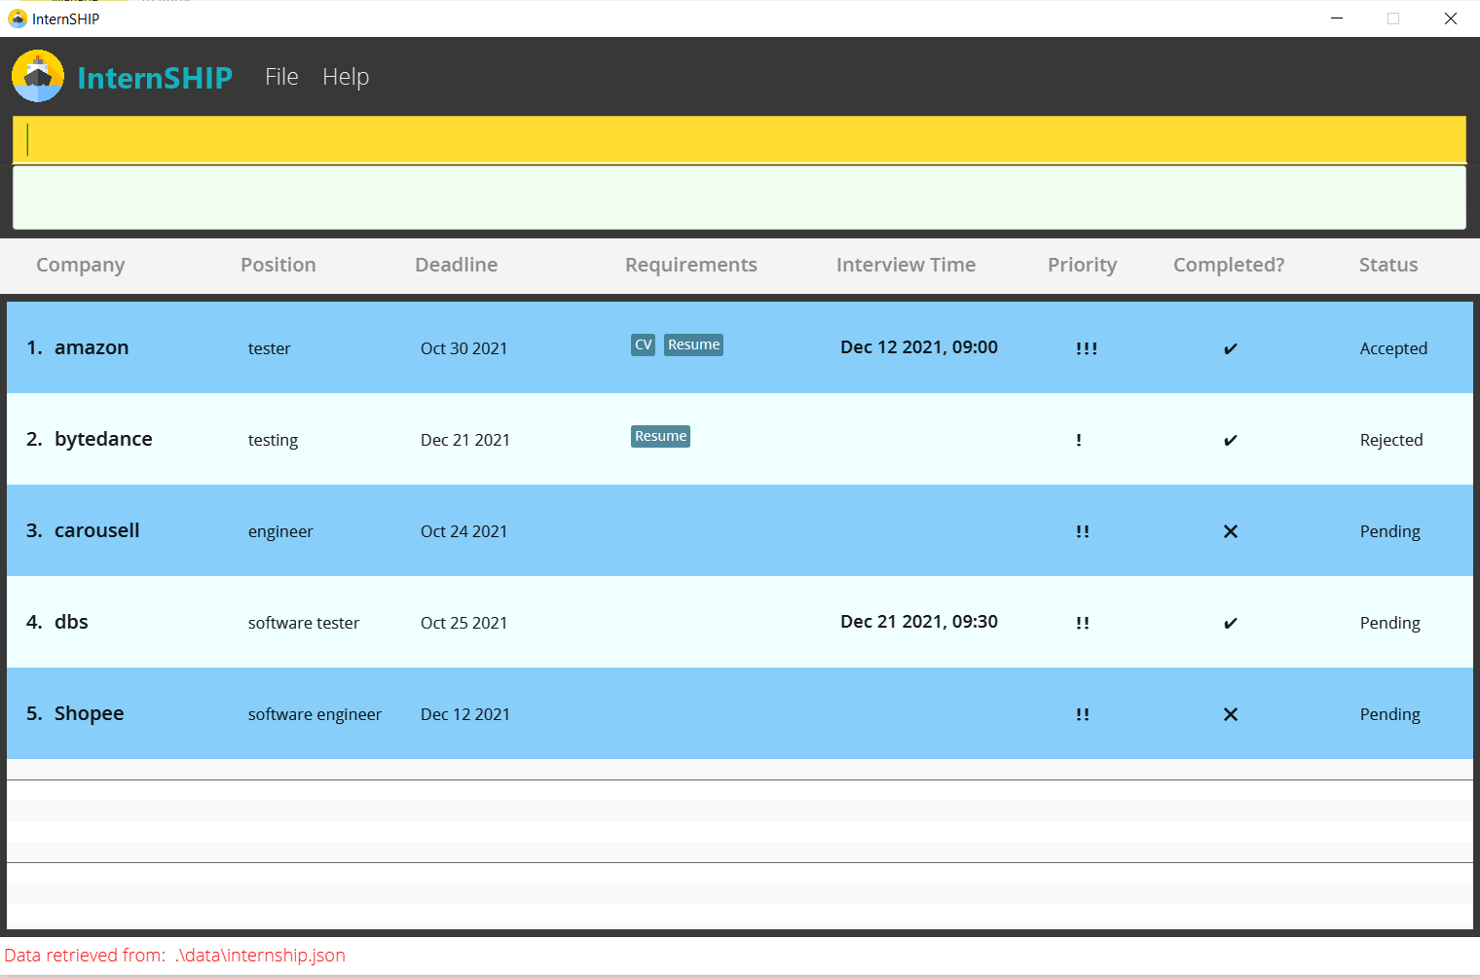Click the InternSHIP title bar app icon
This screenshot has width=1480, height=977.
tap(18, 18)
